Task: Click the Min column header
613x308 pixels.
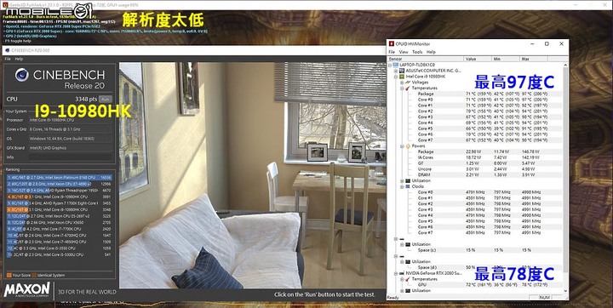Action: coord(506,59)
